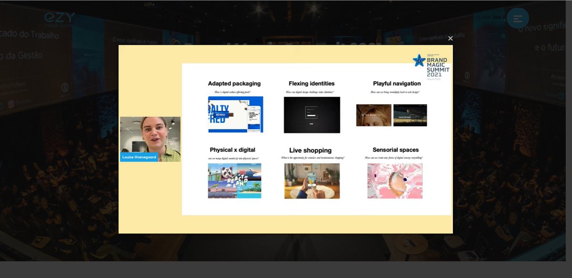Image resolution: width=572 pixels, height=278 pixels.
Task: Close the video modal with X
Action: [450, 39]
